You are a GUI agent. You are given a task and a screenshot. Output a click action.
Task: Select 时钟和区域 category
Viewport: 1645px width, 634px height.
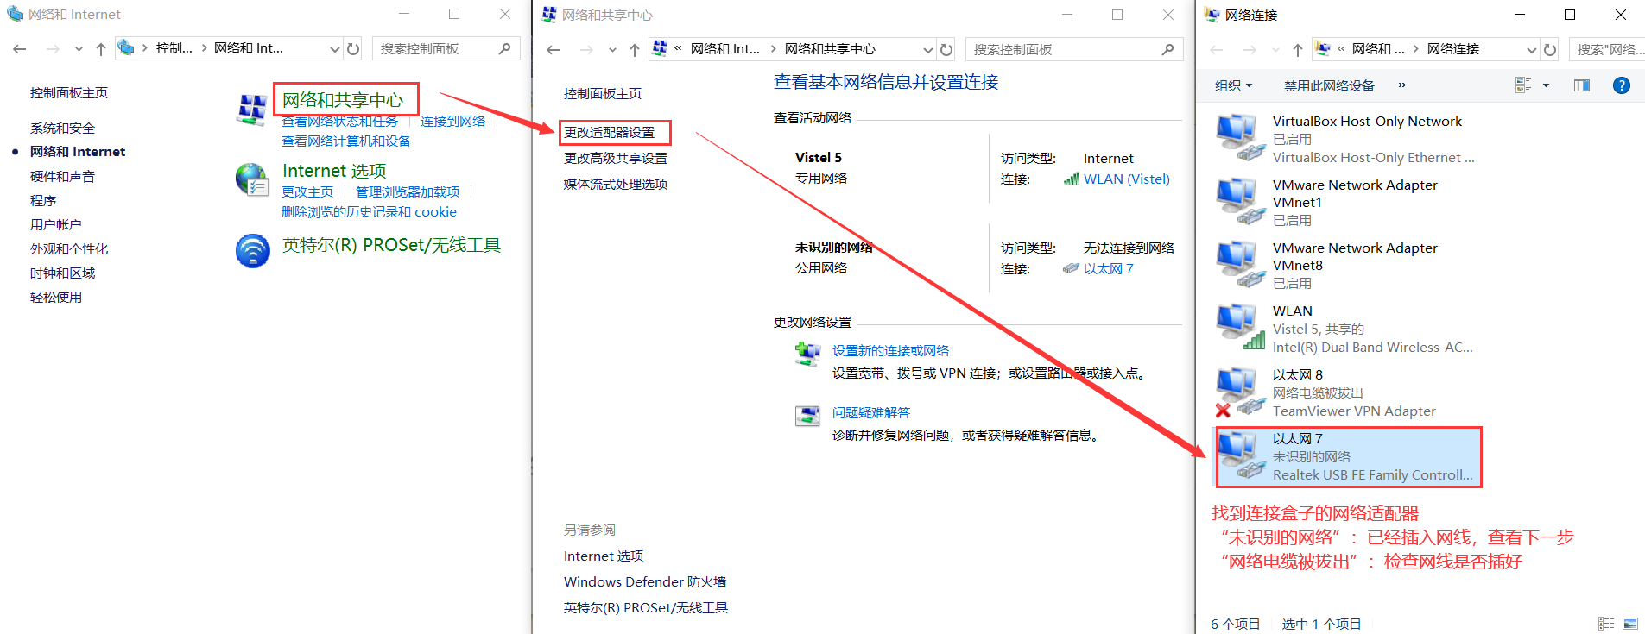click(62, 273)
